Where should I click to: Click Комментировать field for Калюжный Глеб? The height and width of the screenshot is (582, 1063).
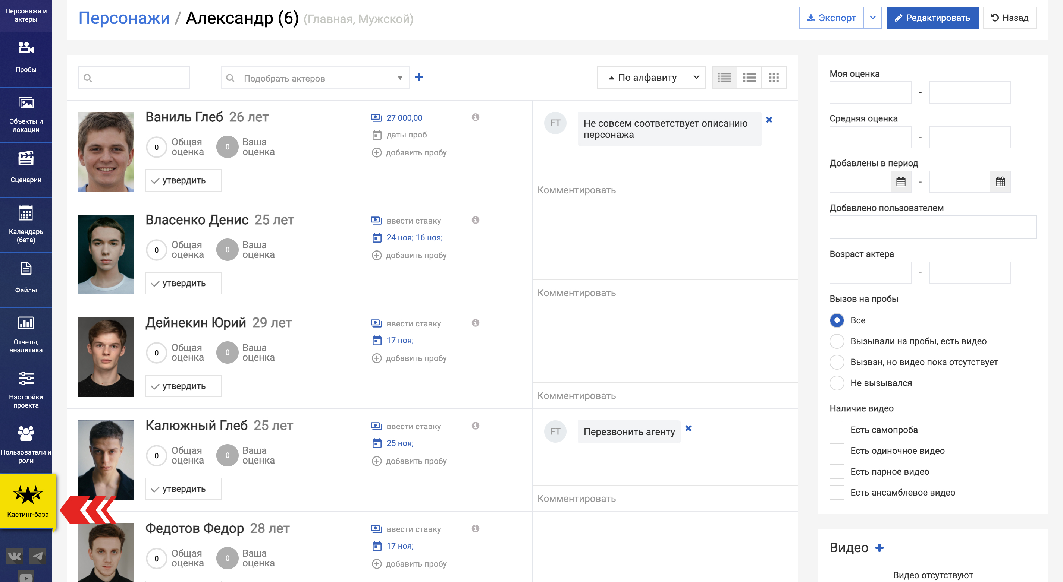click(665, 499)
